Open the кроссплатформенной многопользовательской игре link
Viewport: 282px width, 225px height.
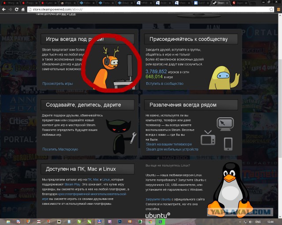[84, 196]
